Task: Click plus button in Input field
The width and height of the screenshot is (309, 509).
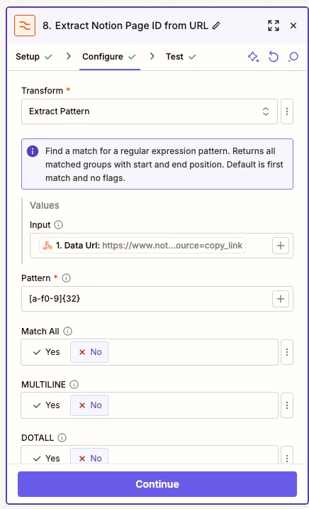Action: coord(281,246)
